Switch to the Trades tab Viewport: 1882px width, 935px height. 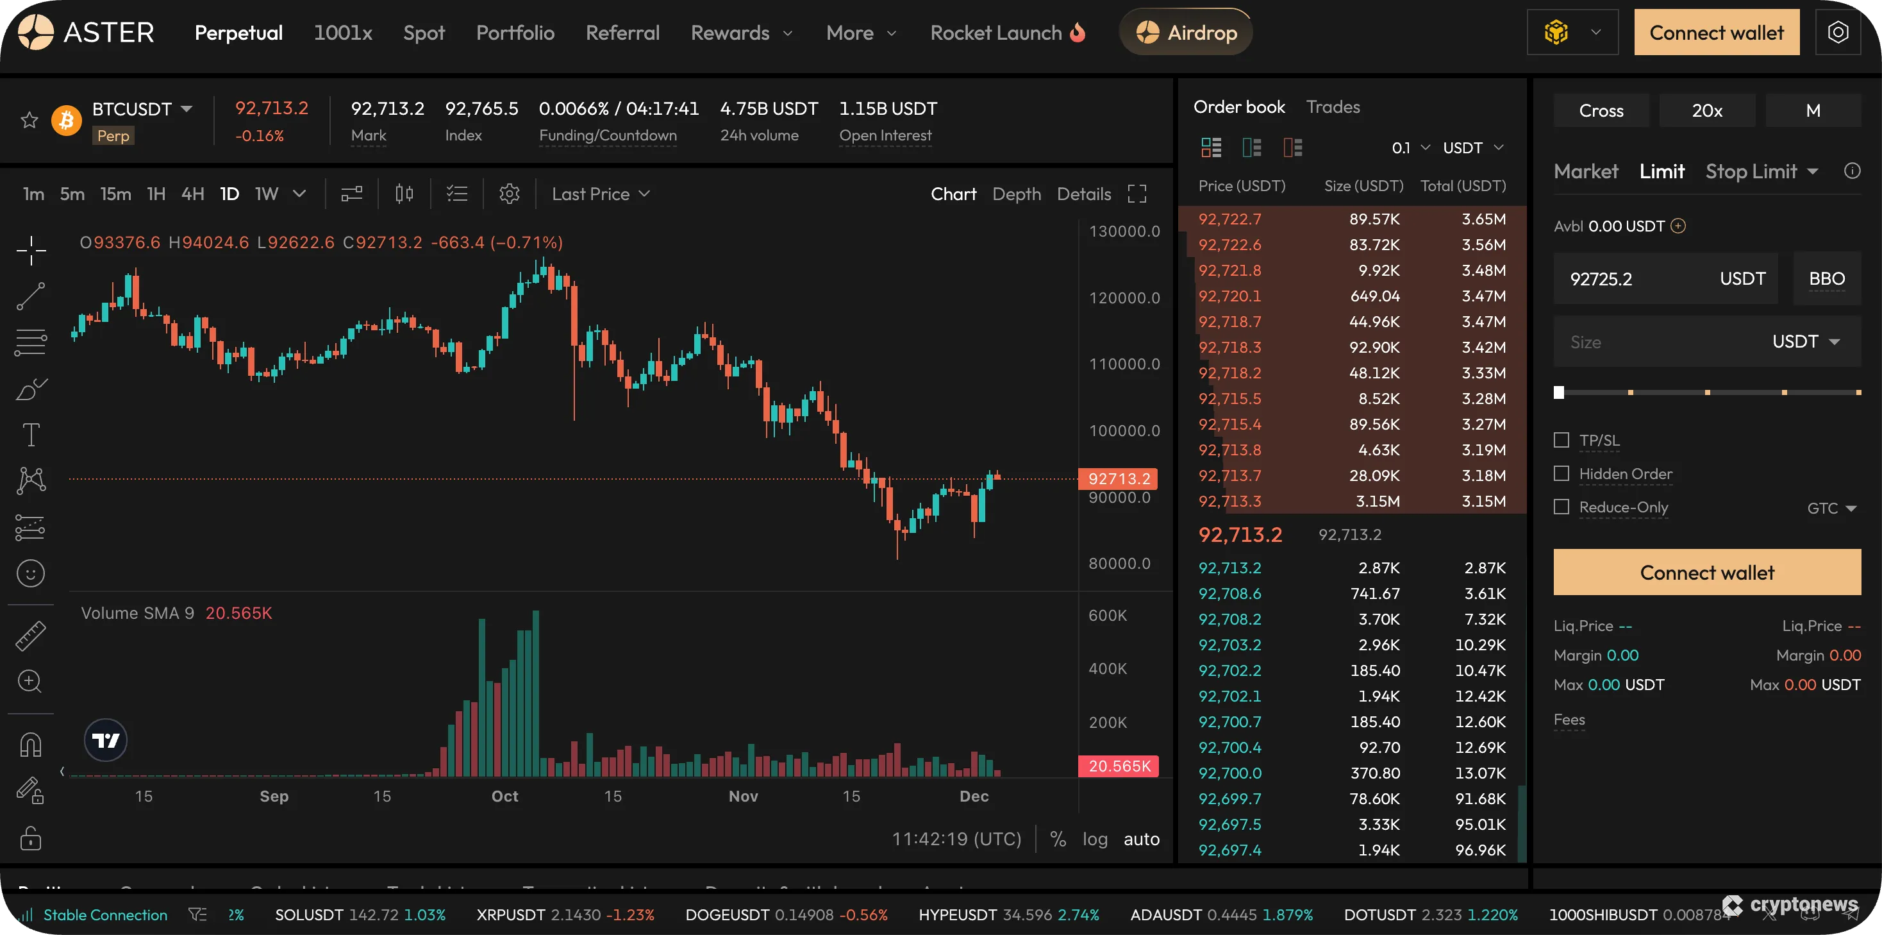point(1333,106)
